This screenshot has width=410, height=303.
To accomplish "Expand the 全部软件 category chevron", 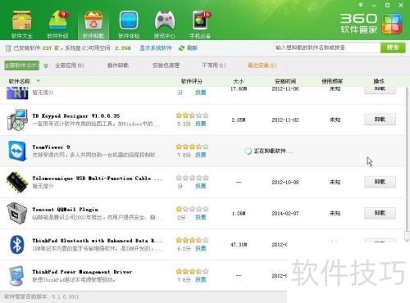I will tap(46, 66).
